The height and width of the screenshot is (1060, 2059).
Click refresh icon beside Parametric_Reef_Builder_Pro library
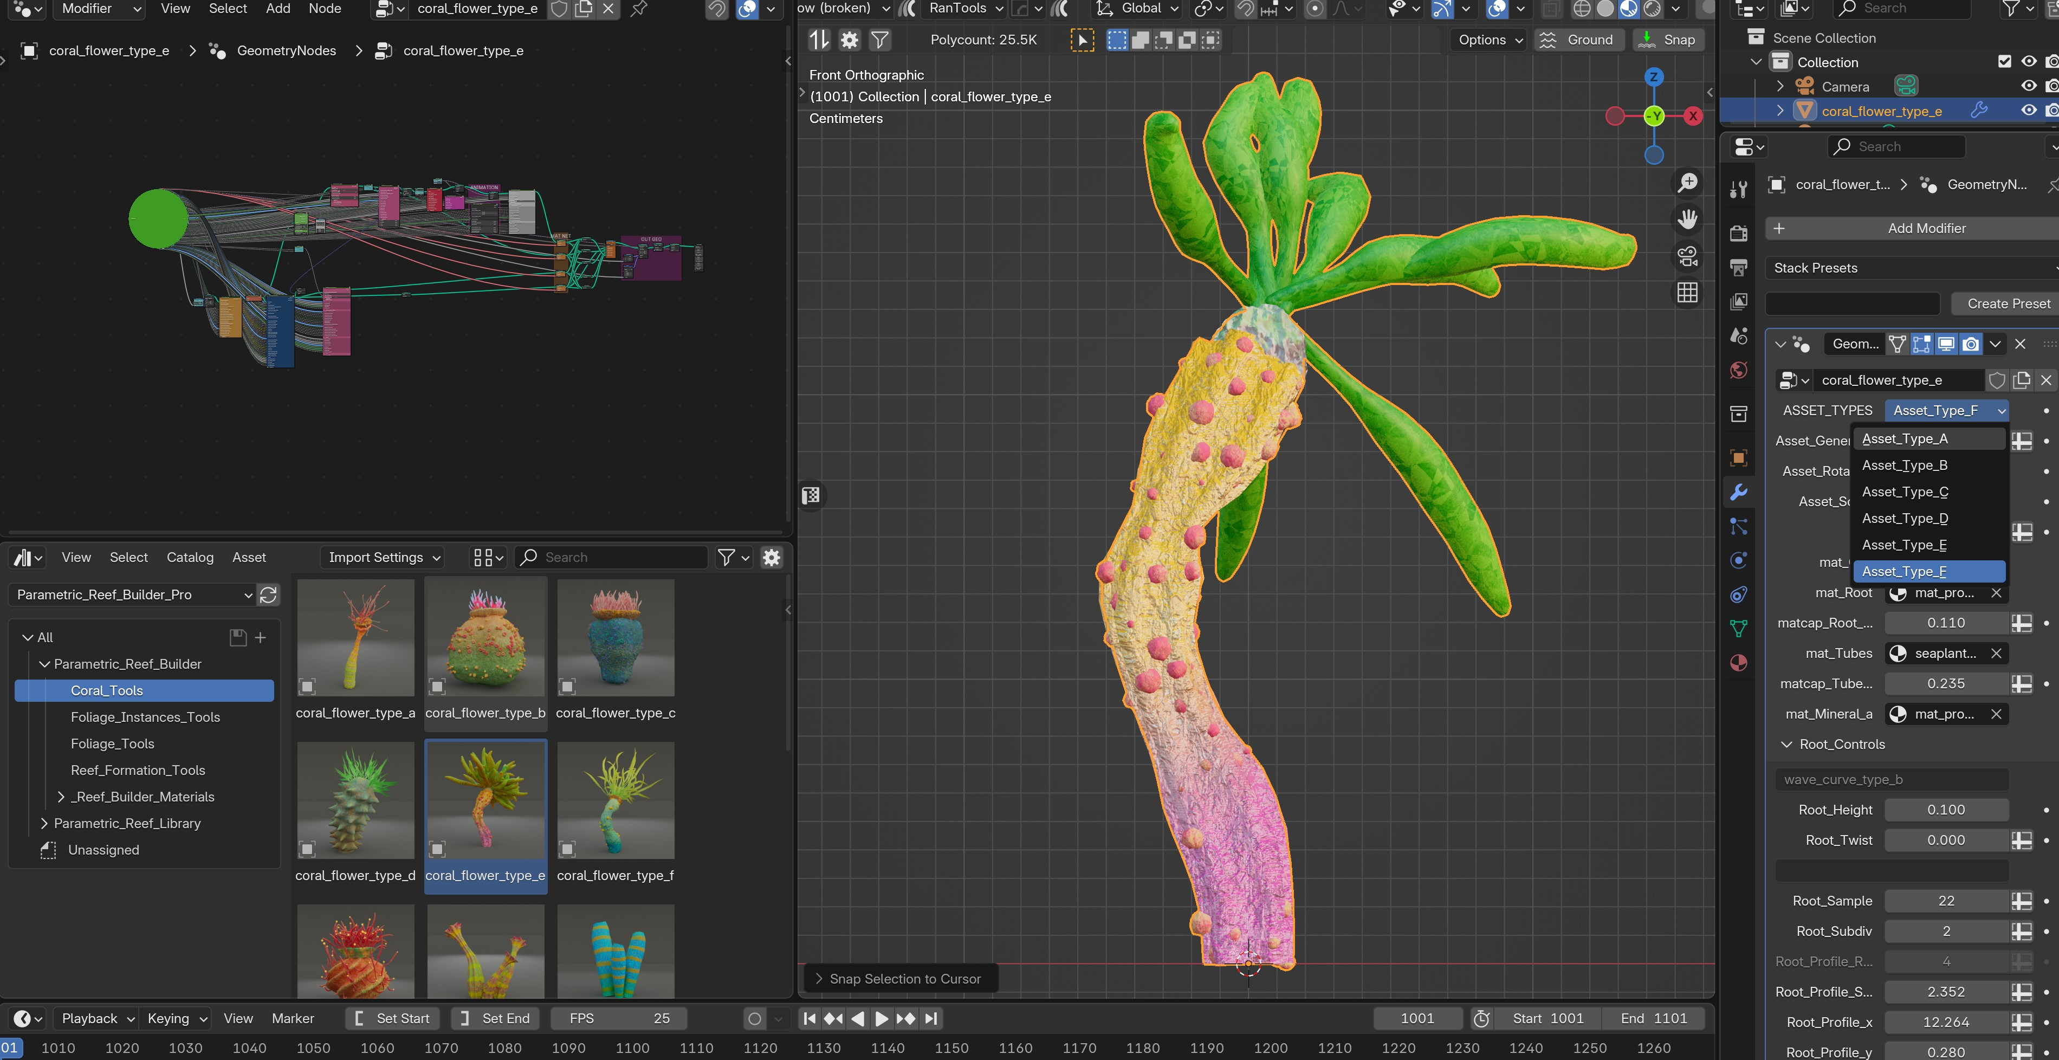coord(269,594)
